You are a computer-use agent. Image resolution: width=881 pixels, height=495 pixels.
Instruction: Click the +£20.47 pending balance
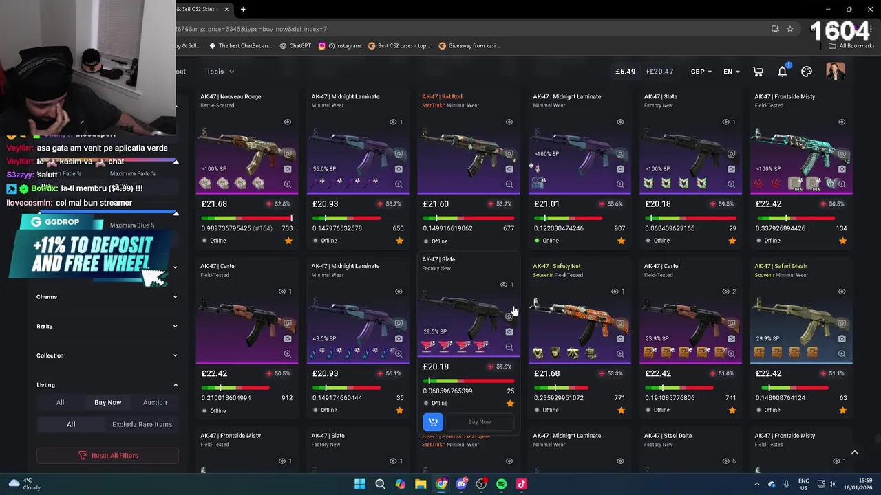point(659,71)
